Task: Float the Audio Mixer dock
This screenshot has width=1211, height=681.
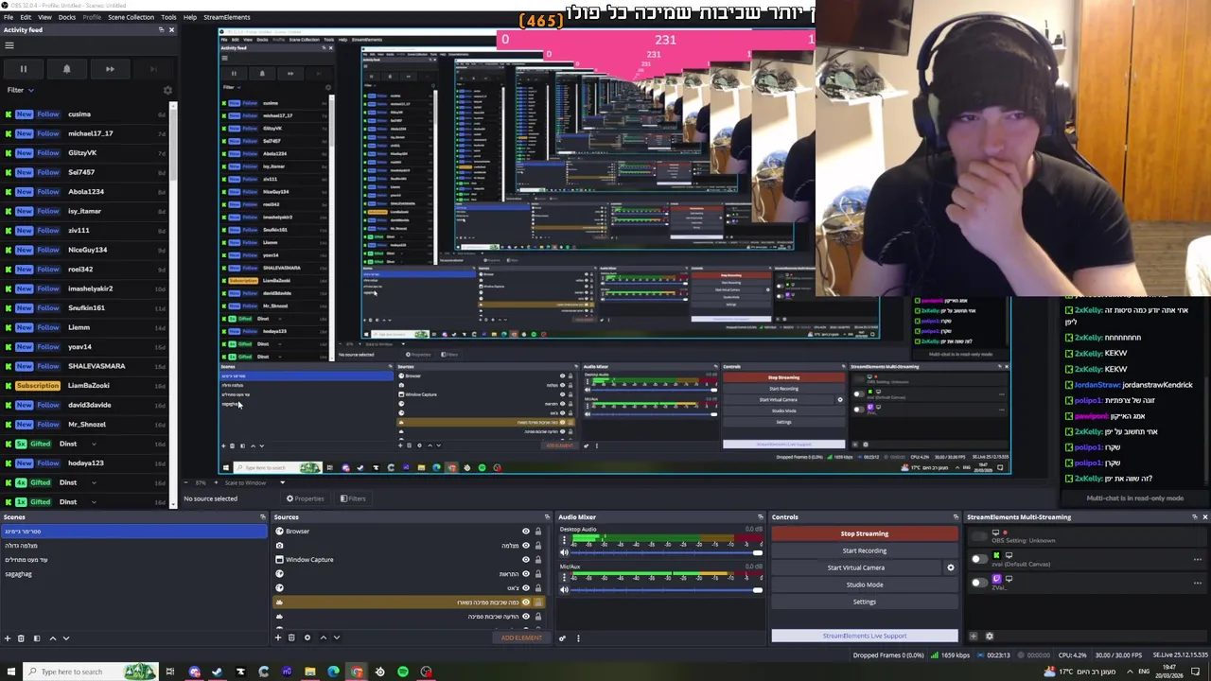Action: click(760, 517)
